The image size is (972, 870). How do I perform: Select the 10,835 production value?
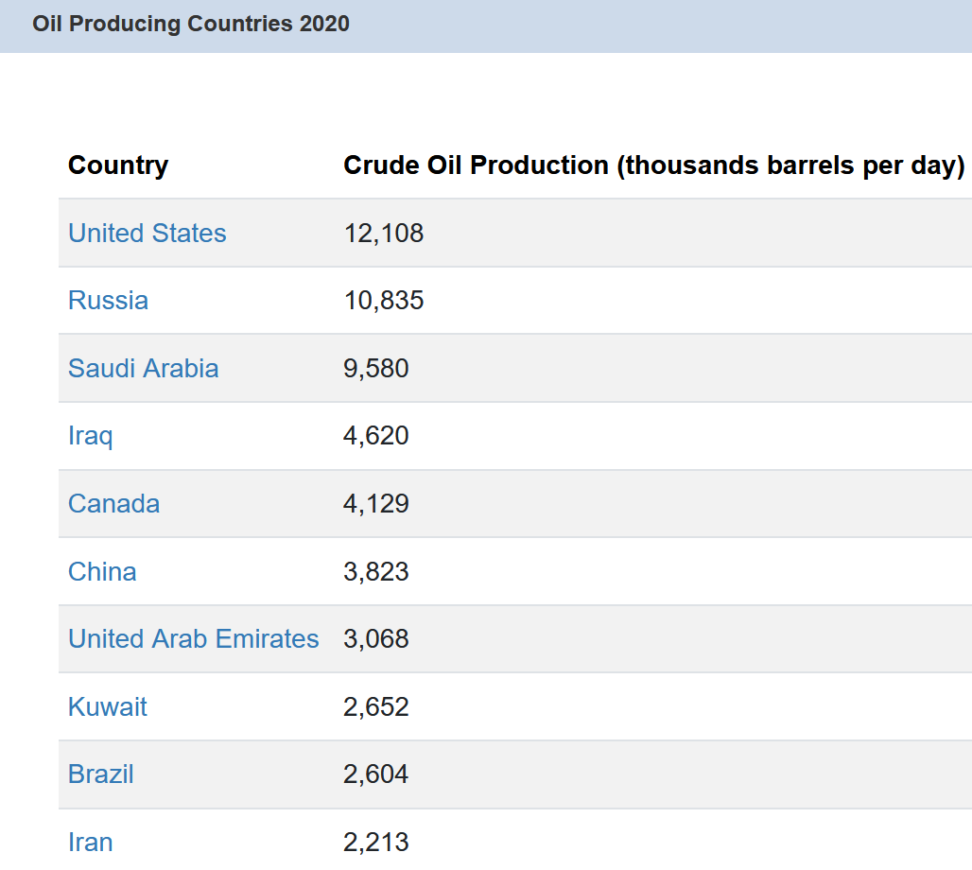click(384, 301)
